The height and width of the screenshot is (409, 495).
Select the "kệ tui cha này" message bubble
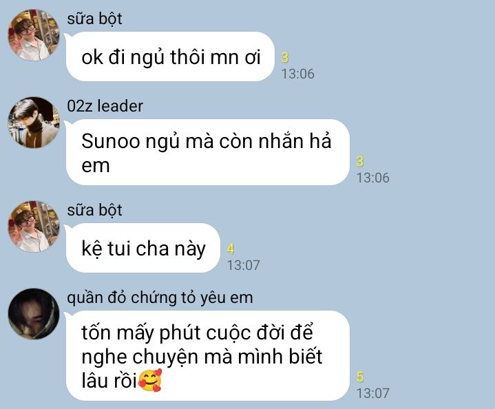(143, 248)
